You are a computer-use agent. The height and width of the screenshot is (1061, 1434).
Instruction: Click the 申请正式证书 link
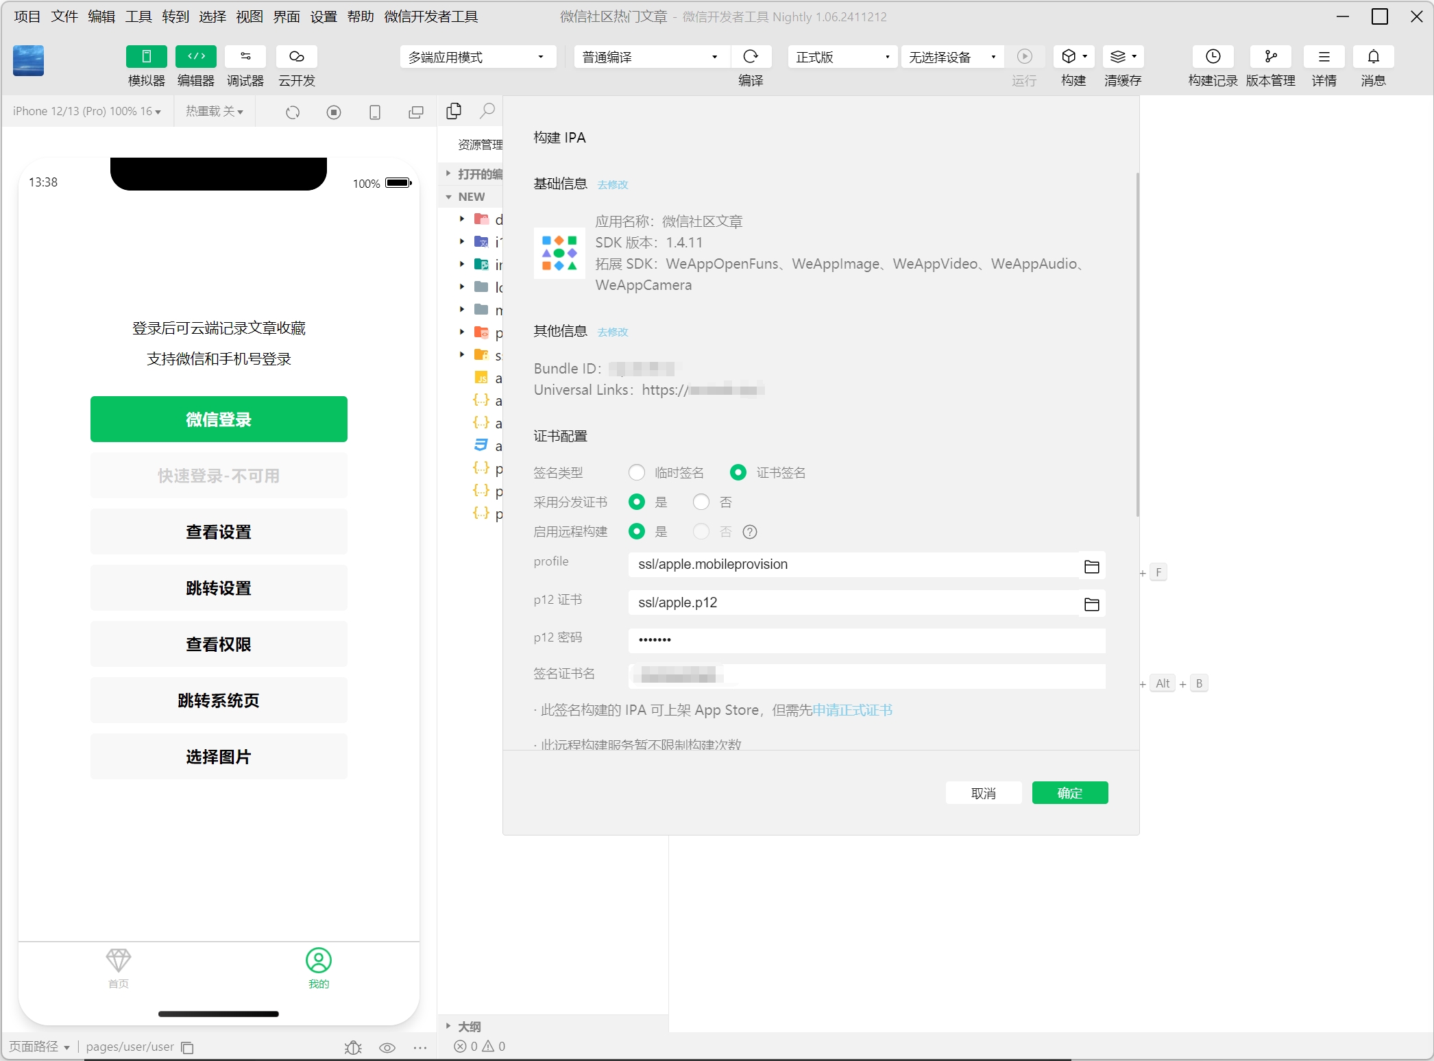point(852,710)
